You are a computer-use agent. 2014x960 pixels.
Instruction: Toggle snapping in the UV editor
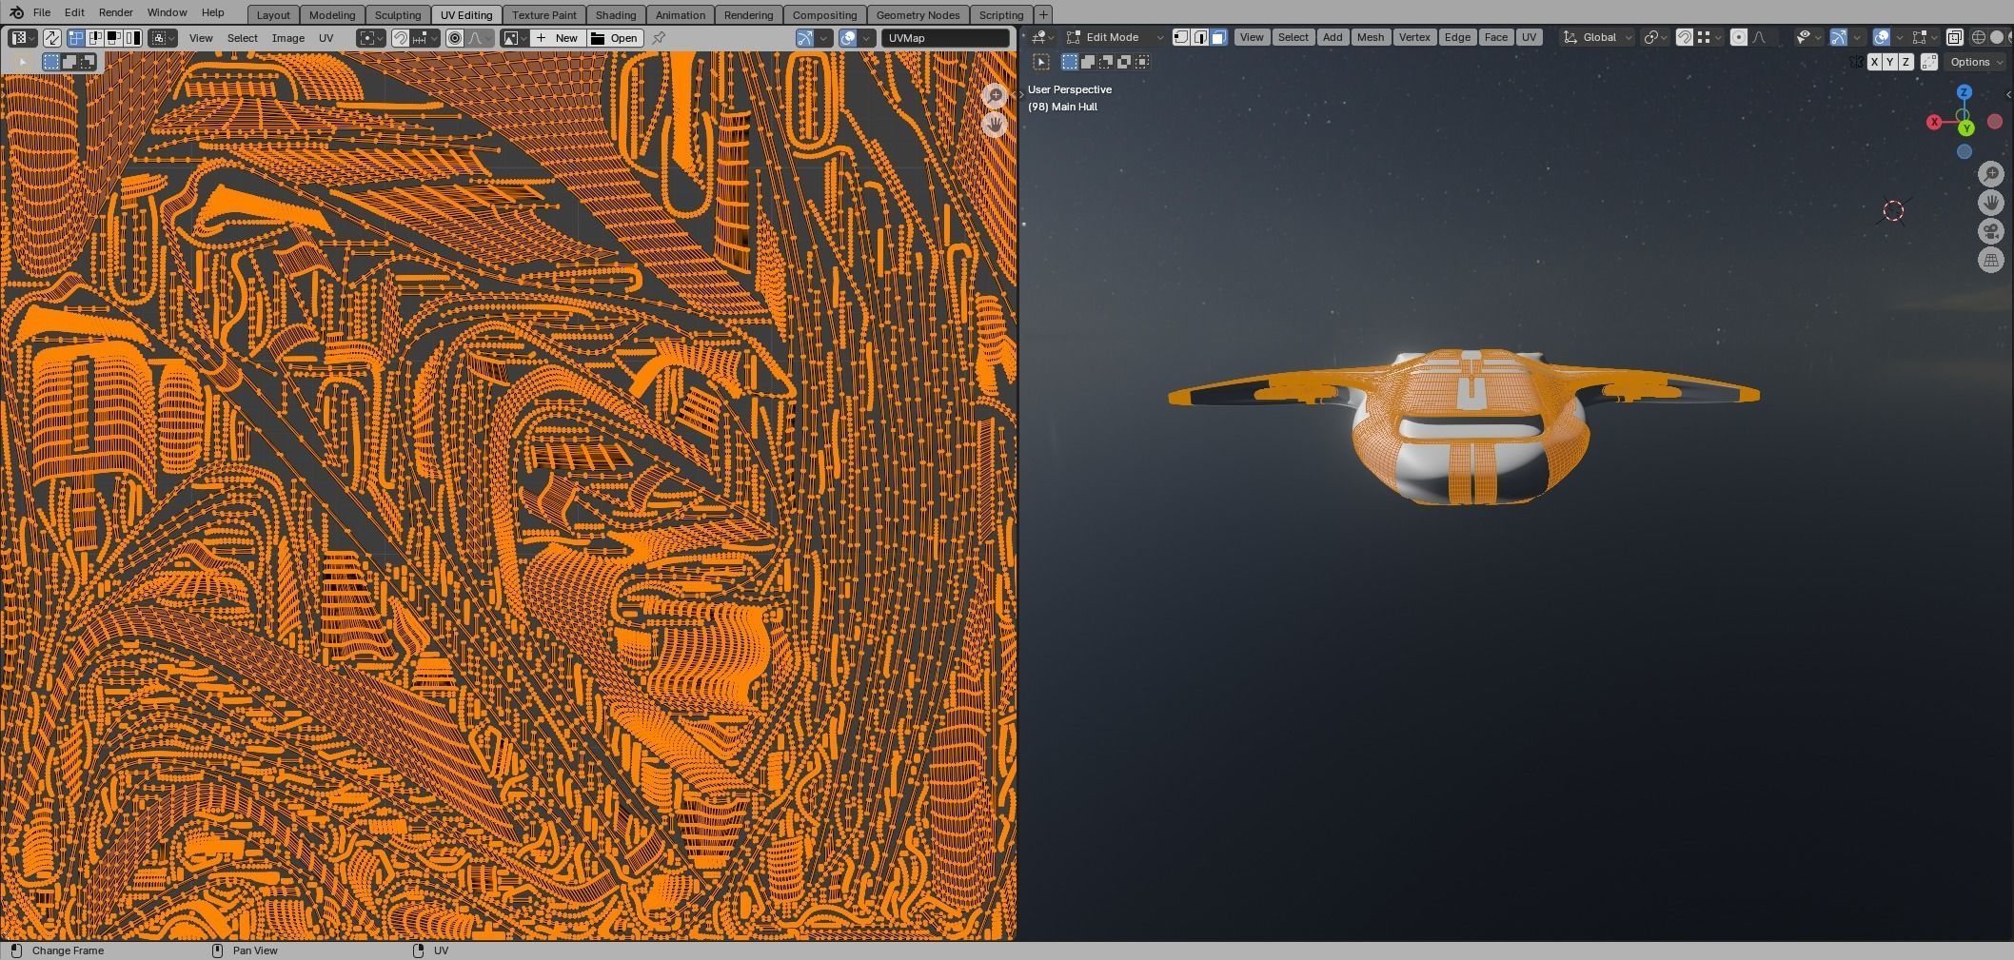pyautogui.click(x=401, y=38)
